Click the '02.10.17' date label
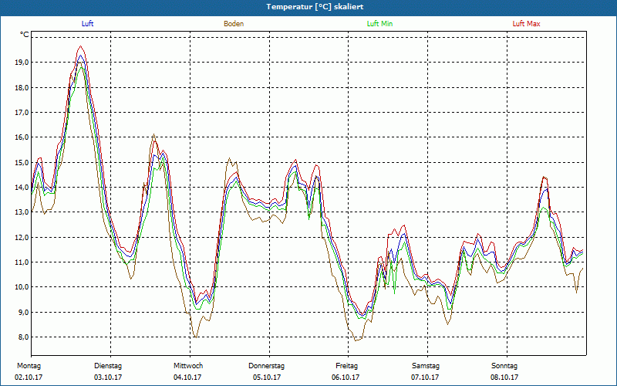Screen dimensions: 617x386 coord(29,378)
